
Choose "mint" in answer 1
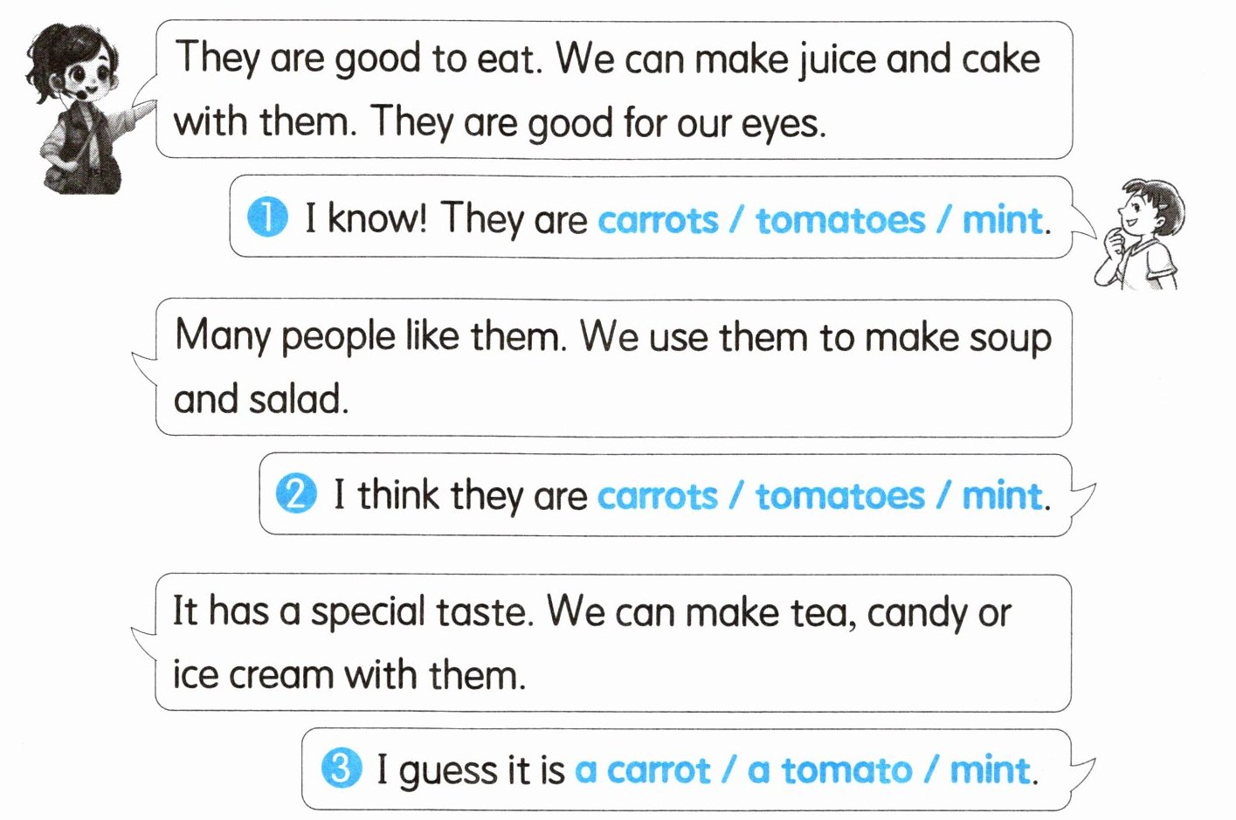pyautogui.click(x=1002, y=220)
